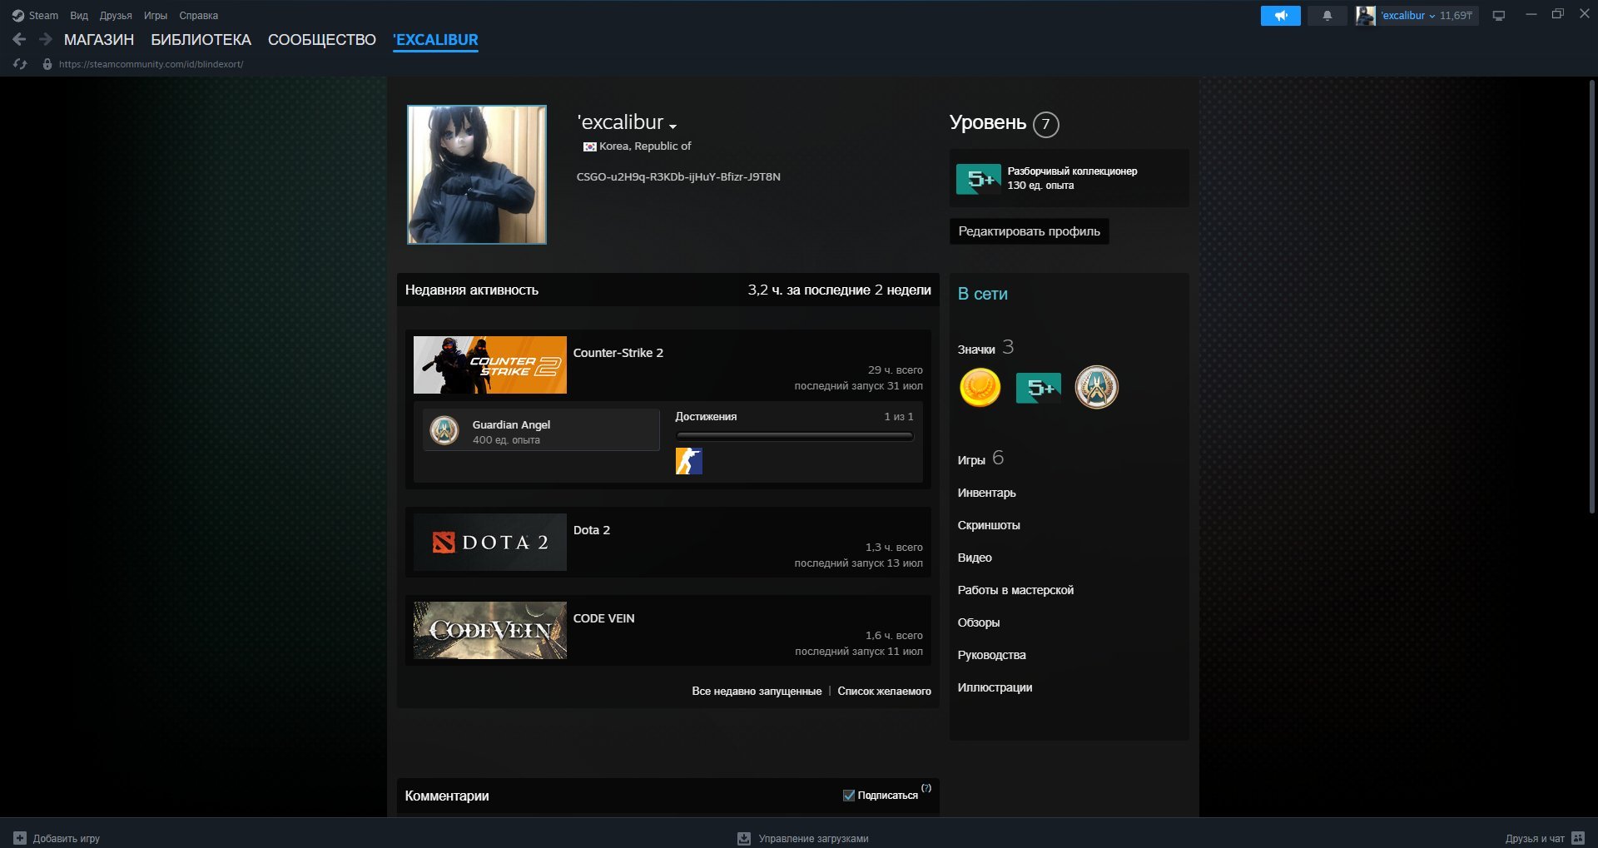Click the Достижения label in the CS2 card

[x=706, y=417]
